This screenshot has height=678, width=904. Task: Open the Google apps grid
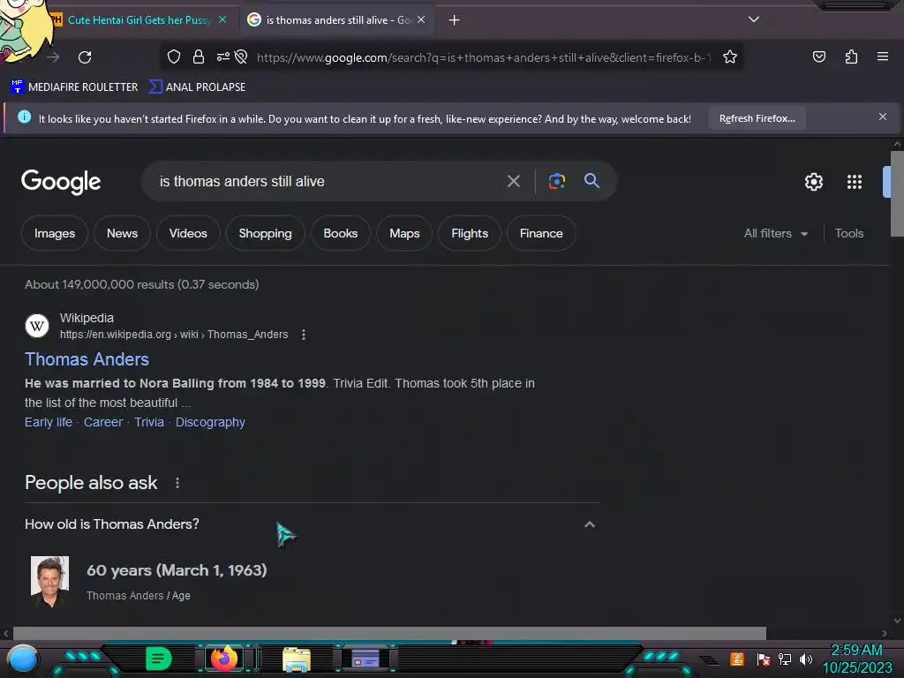pos(855,182)
